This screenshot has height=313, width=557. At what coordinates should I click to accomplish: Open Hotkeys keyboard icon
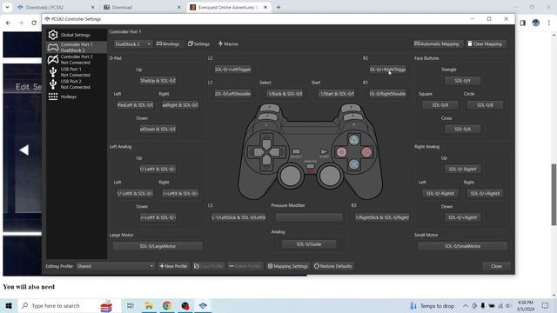pos(53,97)
